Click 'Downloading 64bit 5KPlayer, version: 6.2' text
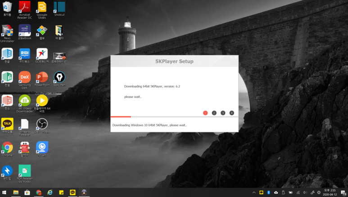 (152, 86)
